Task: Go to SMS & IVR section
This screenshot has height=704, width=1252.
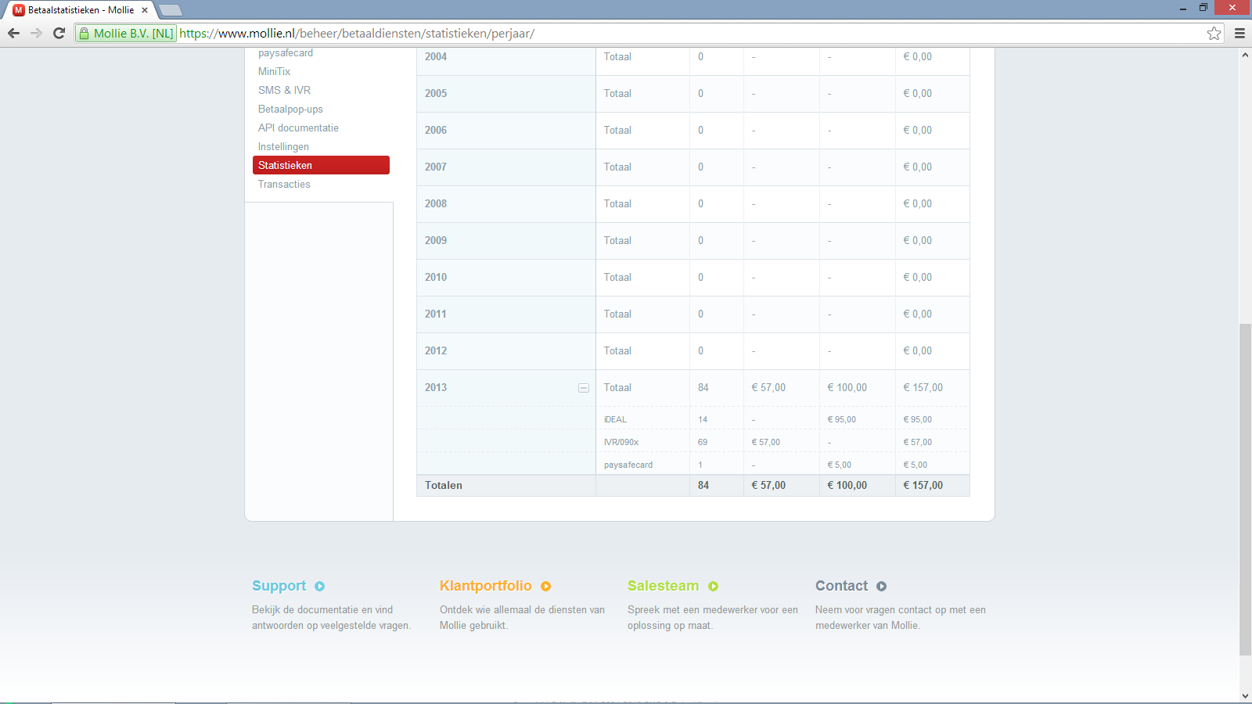Action: pos(284,90)
